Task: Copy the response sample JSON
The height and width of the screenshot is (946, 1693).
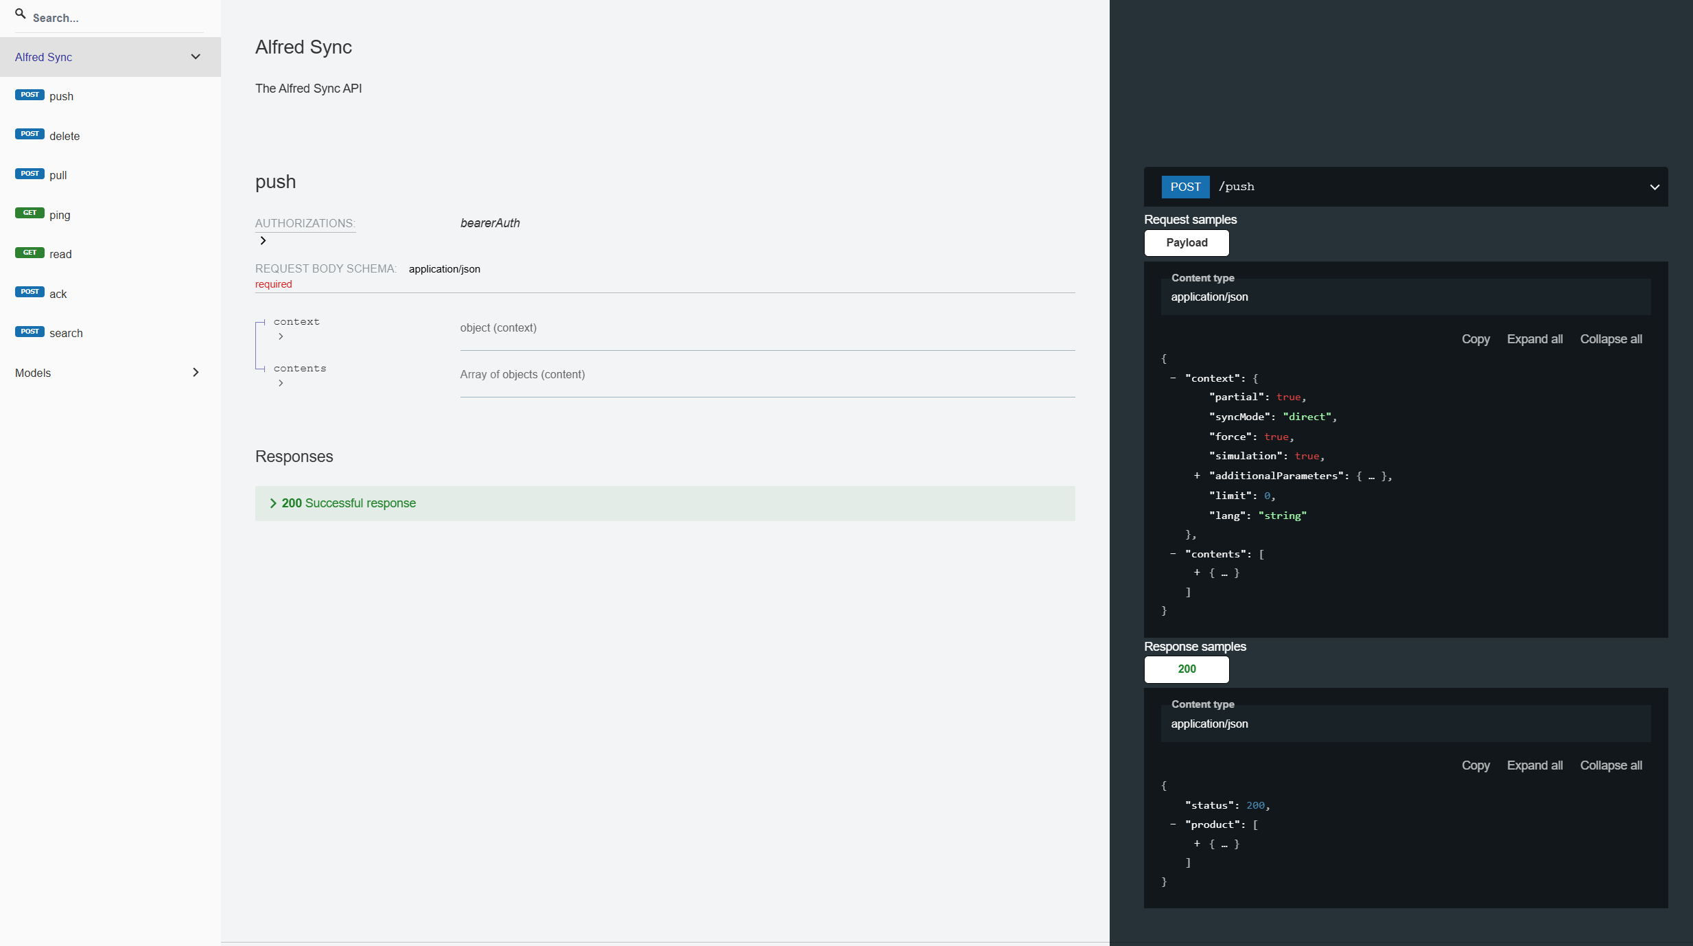Action: tap(1475, 765)
